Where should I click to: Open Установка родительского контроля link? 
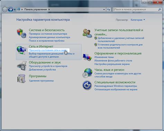coord(120,46)
